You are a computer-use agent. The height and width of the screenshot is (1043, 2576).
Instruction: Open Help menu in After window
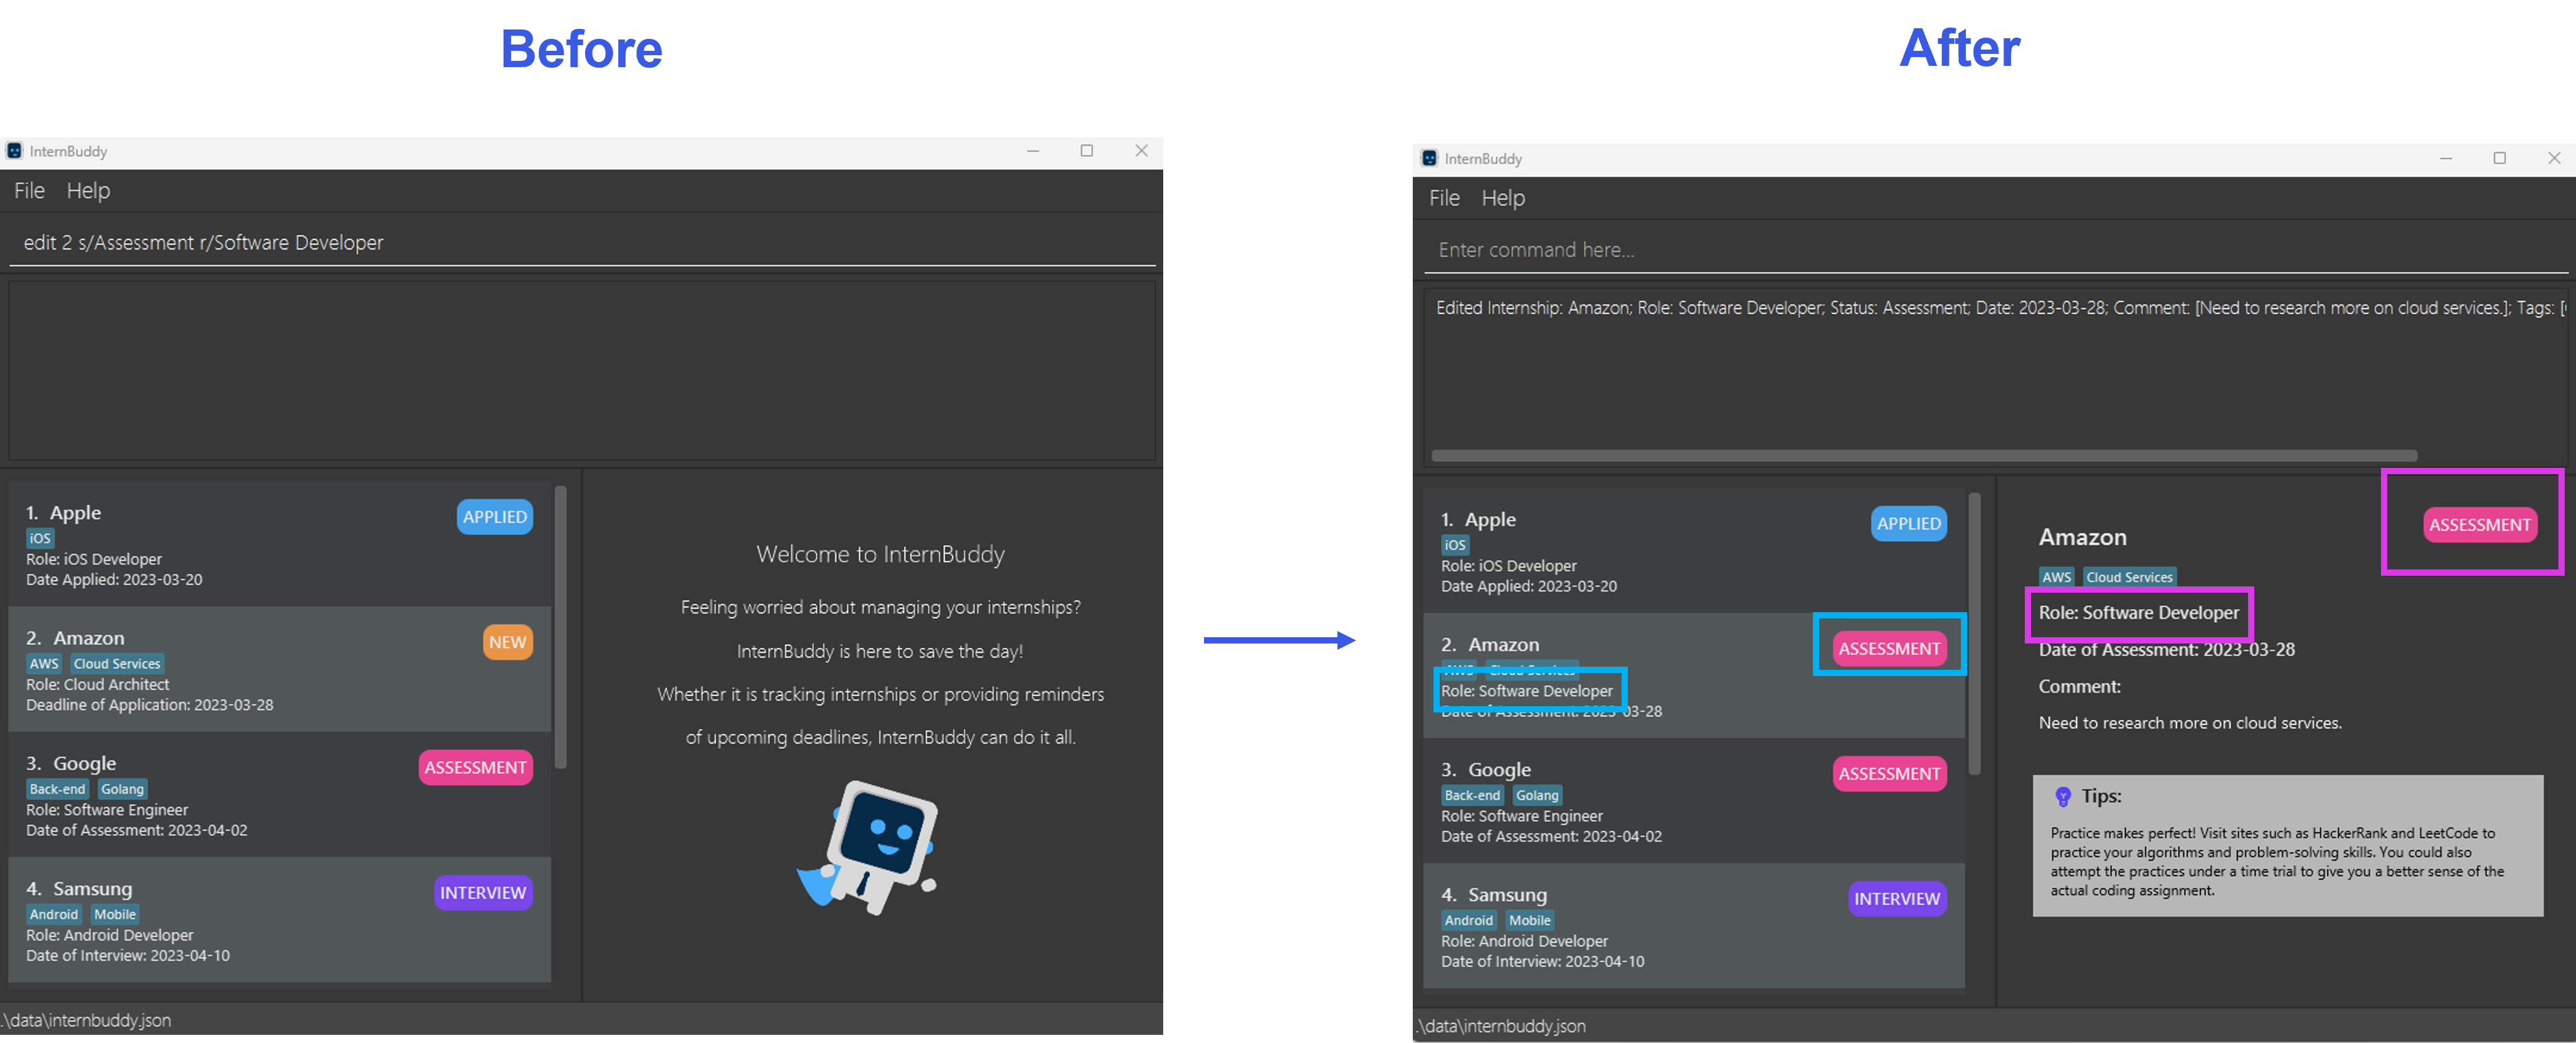tap(1503, 198)
